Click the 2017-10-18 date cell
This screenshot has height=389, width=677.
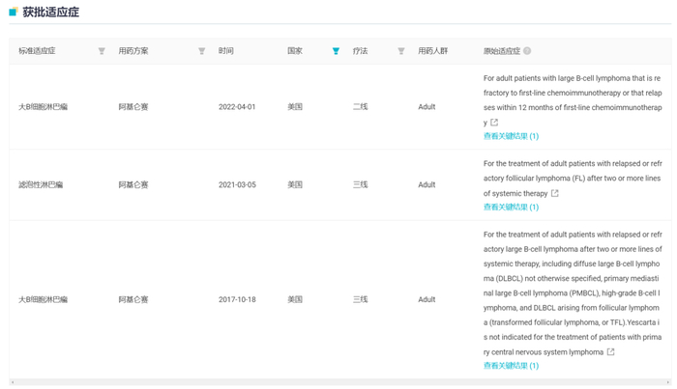237,299
